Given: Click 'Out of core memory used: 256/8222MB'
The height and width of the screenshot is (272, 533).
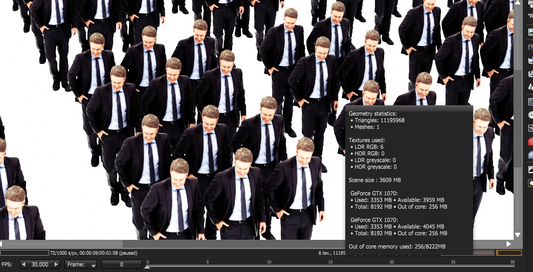Looking at the screenshot, I should [x=397, y=246].
